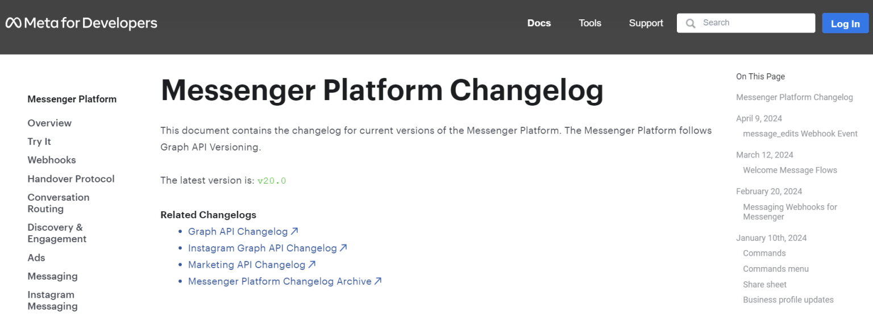
Task: Open Discovery & Engagement sidebar section
Action: [57, 233]
